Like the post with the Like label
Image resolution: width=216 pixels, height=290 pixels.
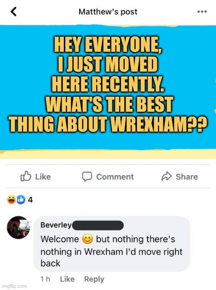point(43,177)
